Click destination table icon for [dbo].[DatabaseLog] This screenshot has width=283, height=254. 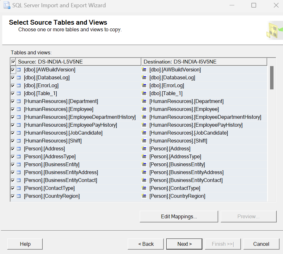(x=144, y=78)
